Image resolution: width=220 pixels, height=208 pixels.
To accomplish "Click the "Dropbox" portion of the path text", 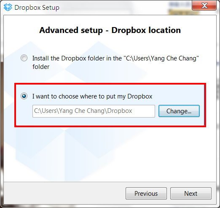I will click(x=120, y=111).
